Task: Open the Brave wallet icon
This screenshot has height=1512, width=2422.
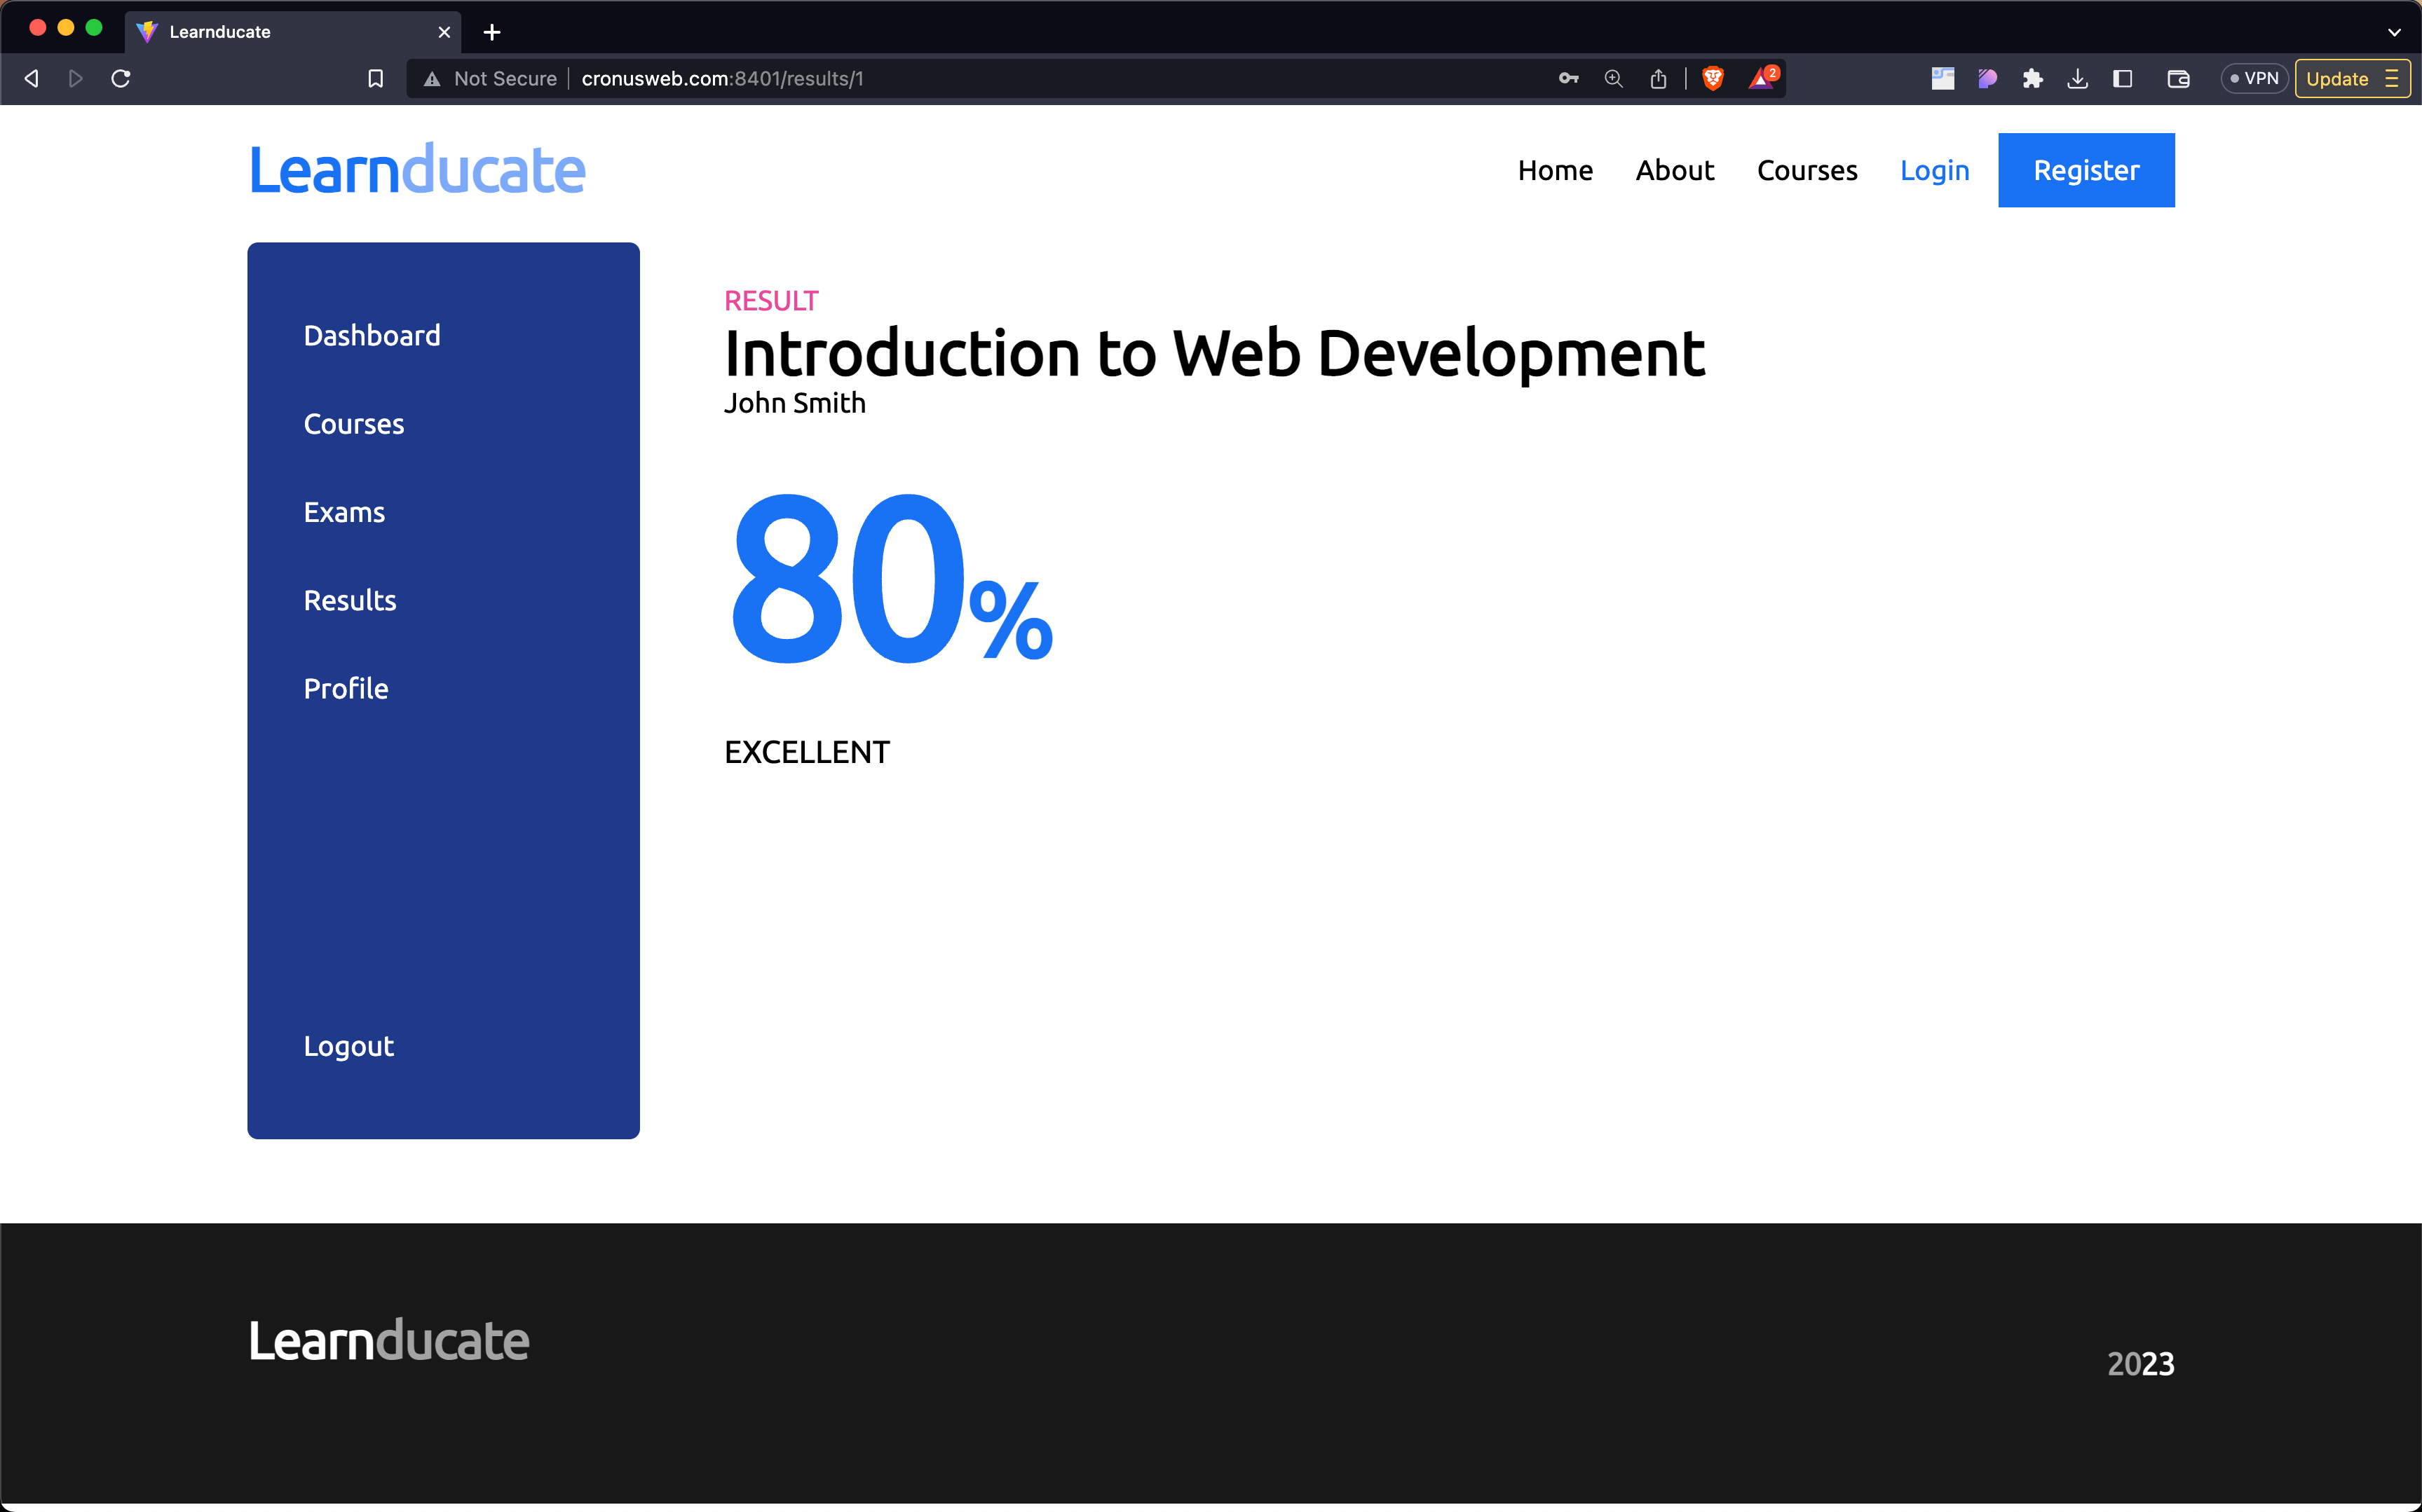Action: click(2178, 78)
